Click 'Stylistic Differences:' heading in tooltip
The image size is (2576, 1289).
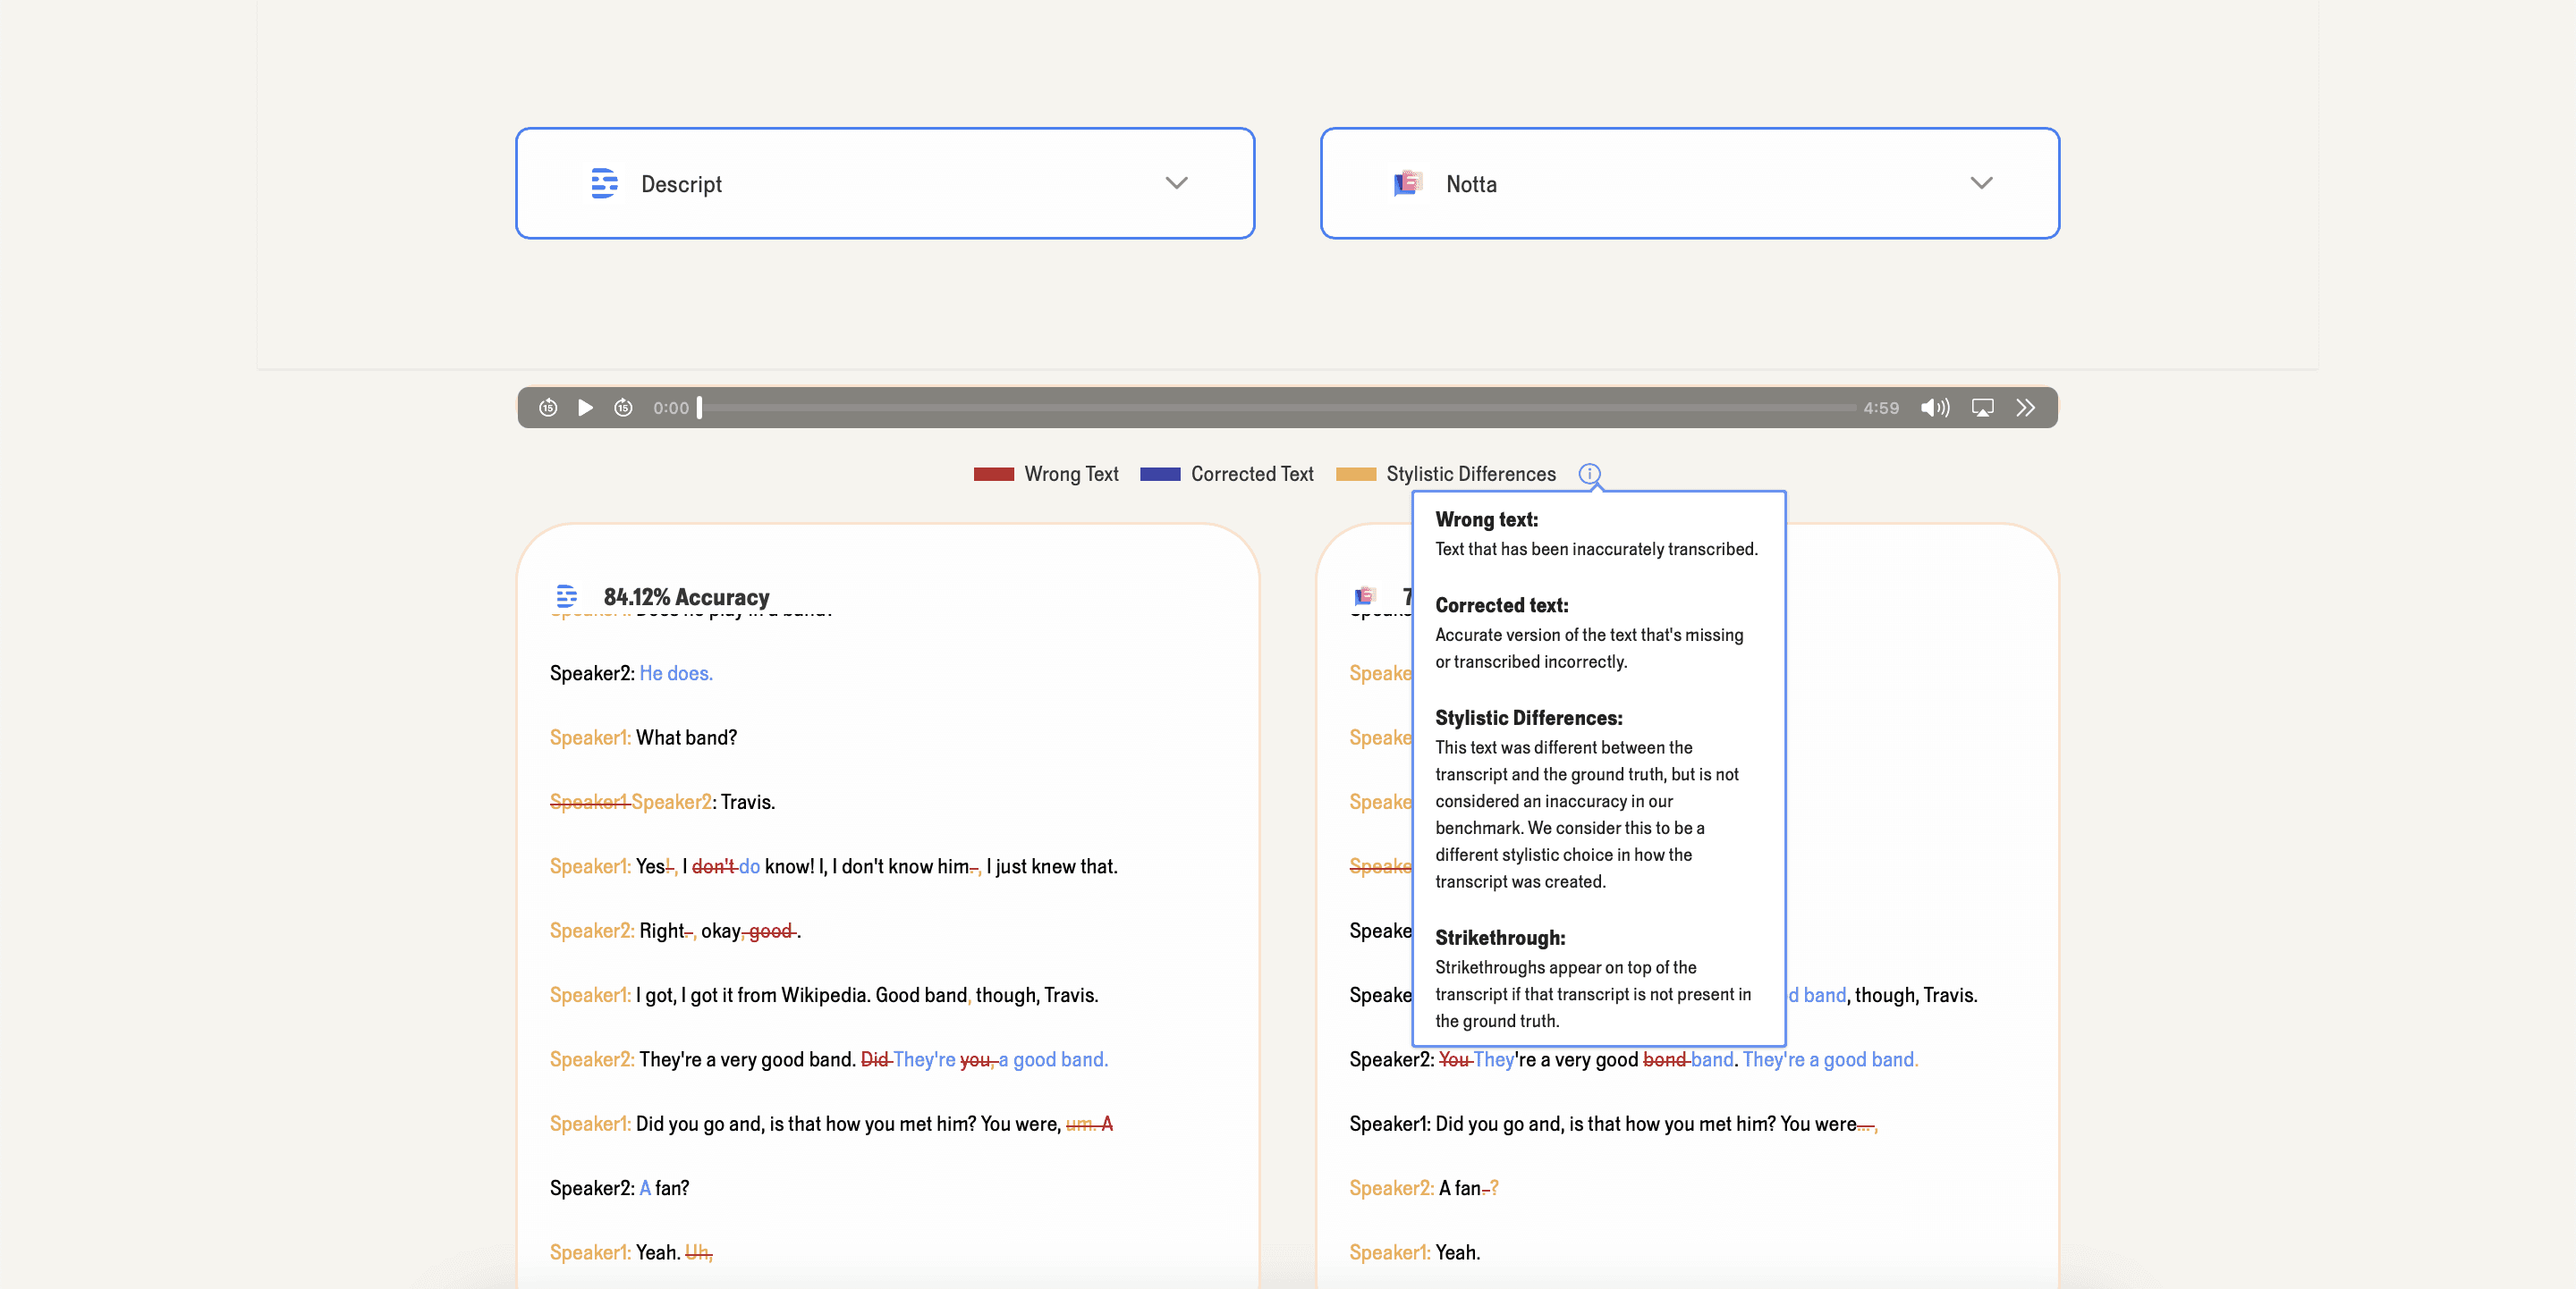[x=1528, y=719]
